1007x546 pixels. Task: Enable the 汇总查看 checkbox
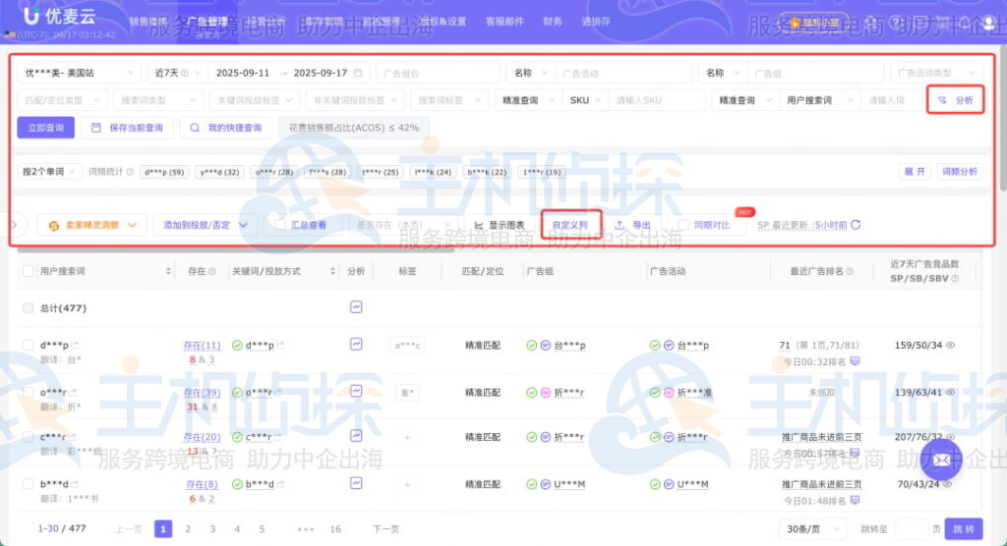point(279,225)
